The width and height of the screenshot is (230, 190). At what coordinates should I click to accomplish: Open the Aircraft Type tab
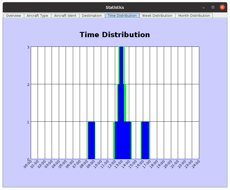[x=37, y=16]
